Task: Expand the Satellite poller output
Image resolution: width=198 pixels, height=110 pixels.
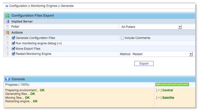Action: (159, 98)
